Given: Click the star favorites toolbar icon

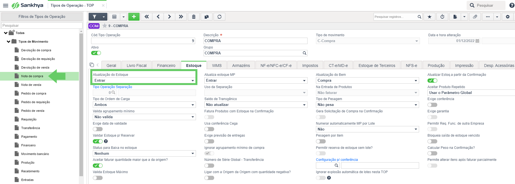Looking at the screenshot, I should (429, 17).
